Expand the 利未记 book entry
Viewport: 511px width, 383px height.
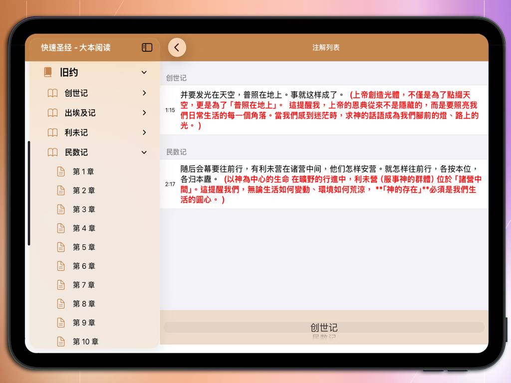[x=144, y=133]
